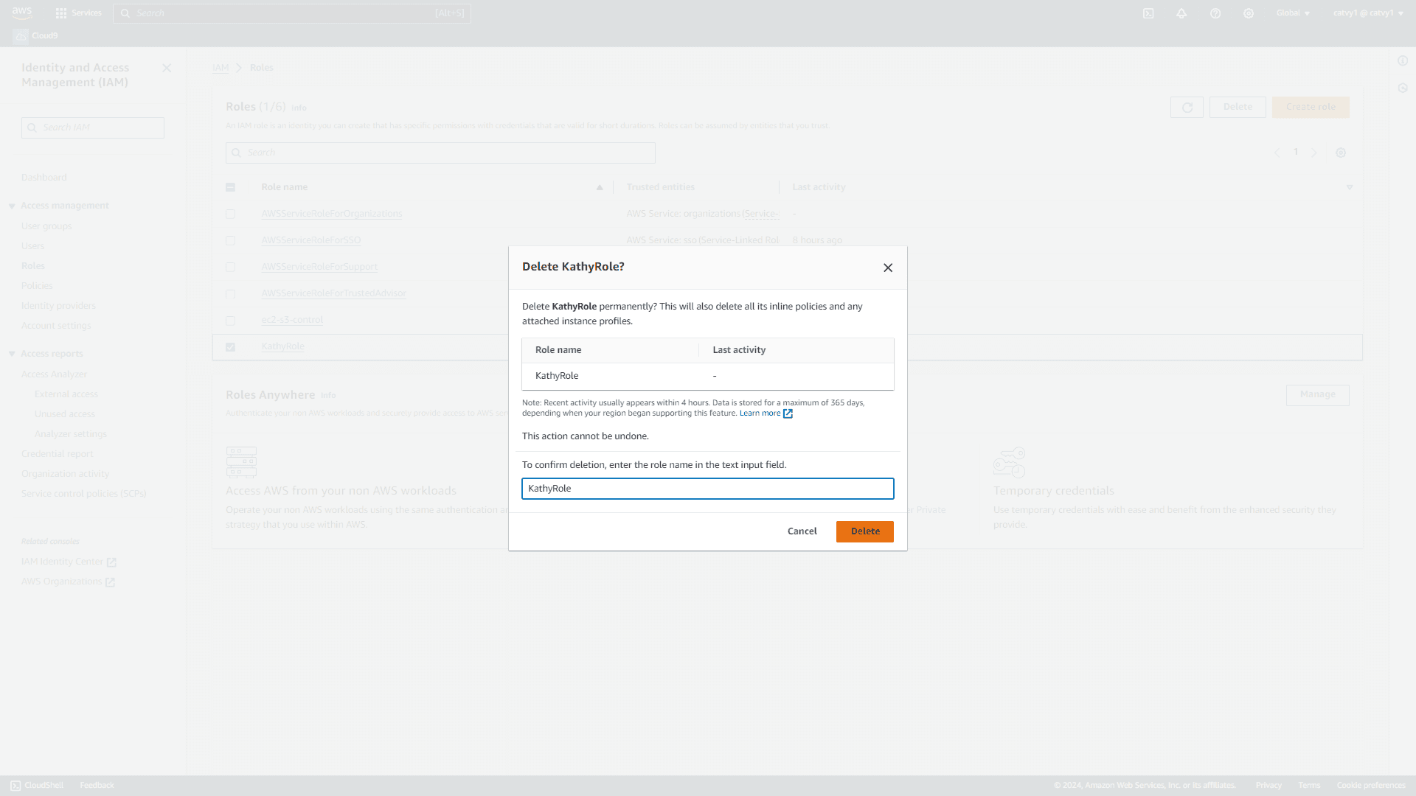
Task: Select the Roles menu item in sidebar
Action: (33, 265)
